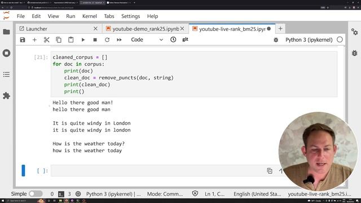Click the JupyterLab logo icon
The width and height of the screenshot is (361, 203).
(x=6, y=16)
